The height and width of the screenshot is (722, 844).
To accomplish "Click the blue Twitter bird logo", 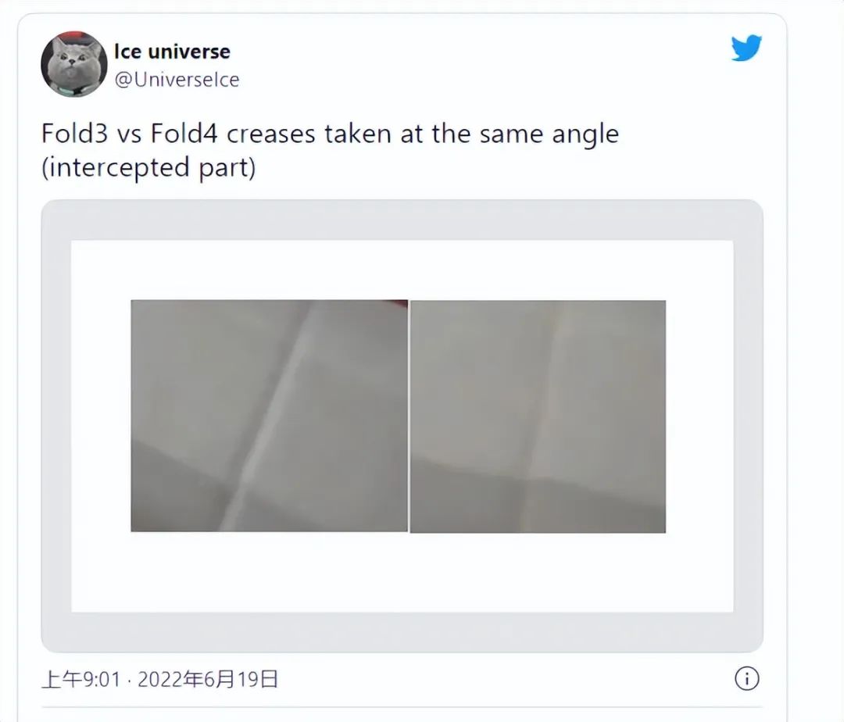I will click(746, 48).
